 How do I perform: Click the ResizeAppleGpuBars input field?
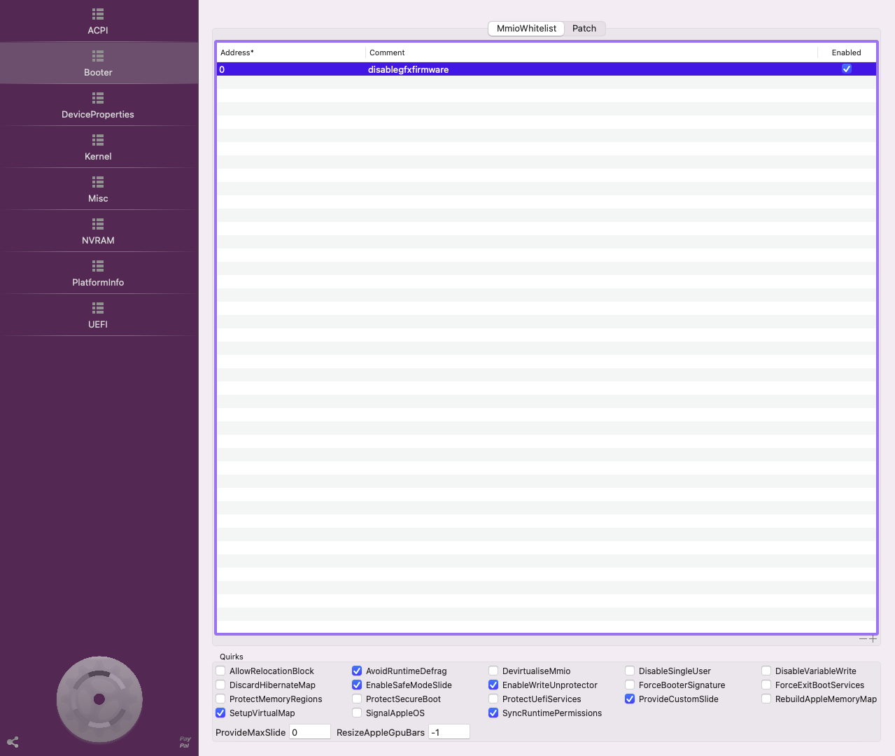pos(449,732)
